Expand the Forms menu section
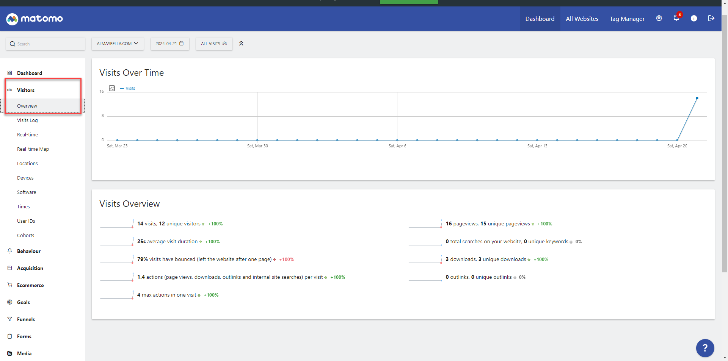 coord(24,336)
